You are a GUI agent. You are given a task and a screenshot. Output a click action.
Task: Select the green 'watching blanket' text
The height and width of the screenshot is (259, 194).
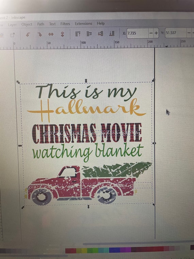tap(87, 152)
